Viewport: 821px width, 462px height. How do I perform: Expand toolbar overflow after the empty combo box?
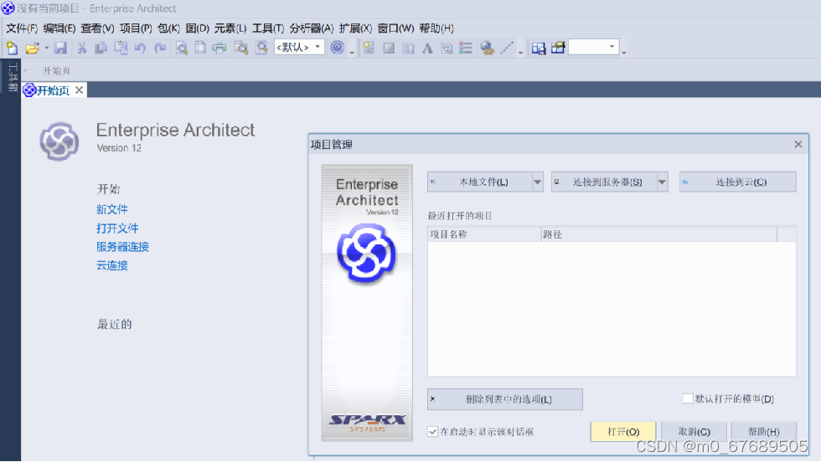(x=624, y=51)
